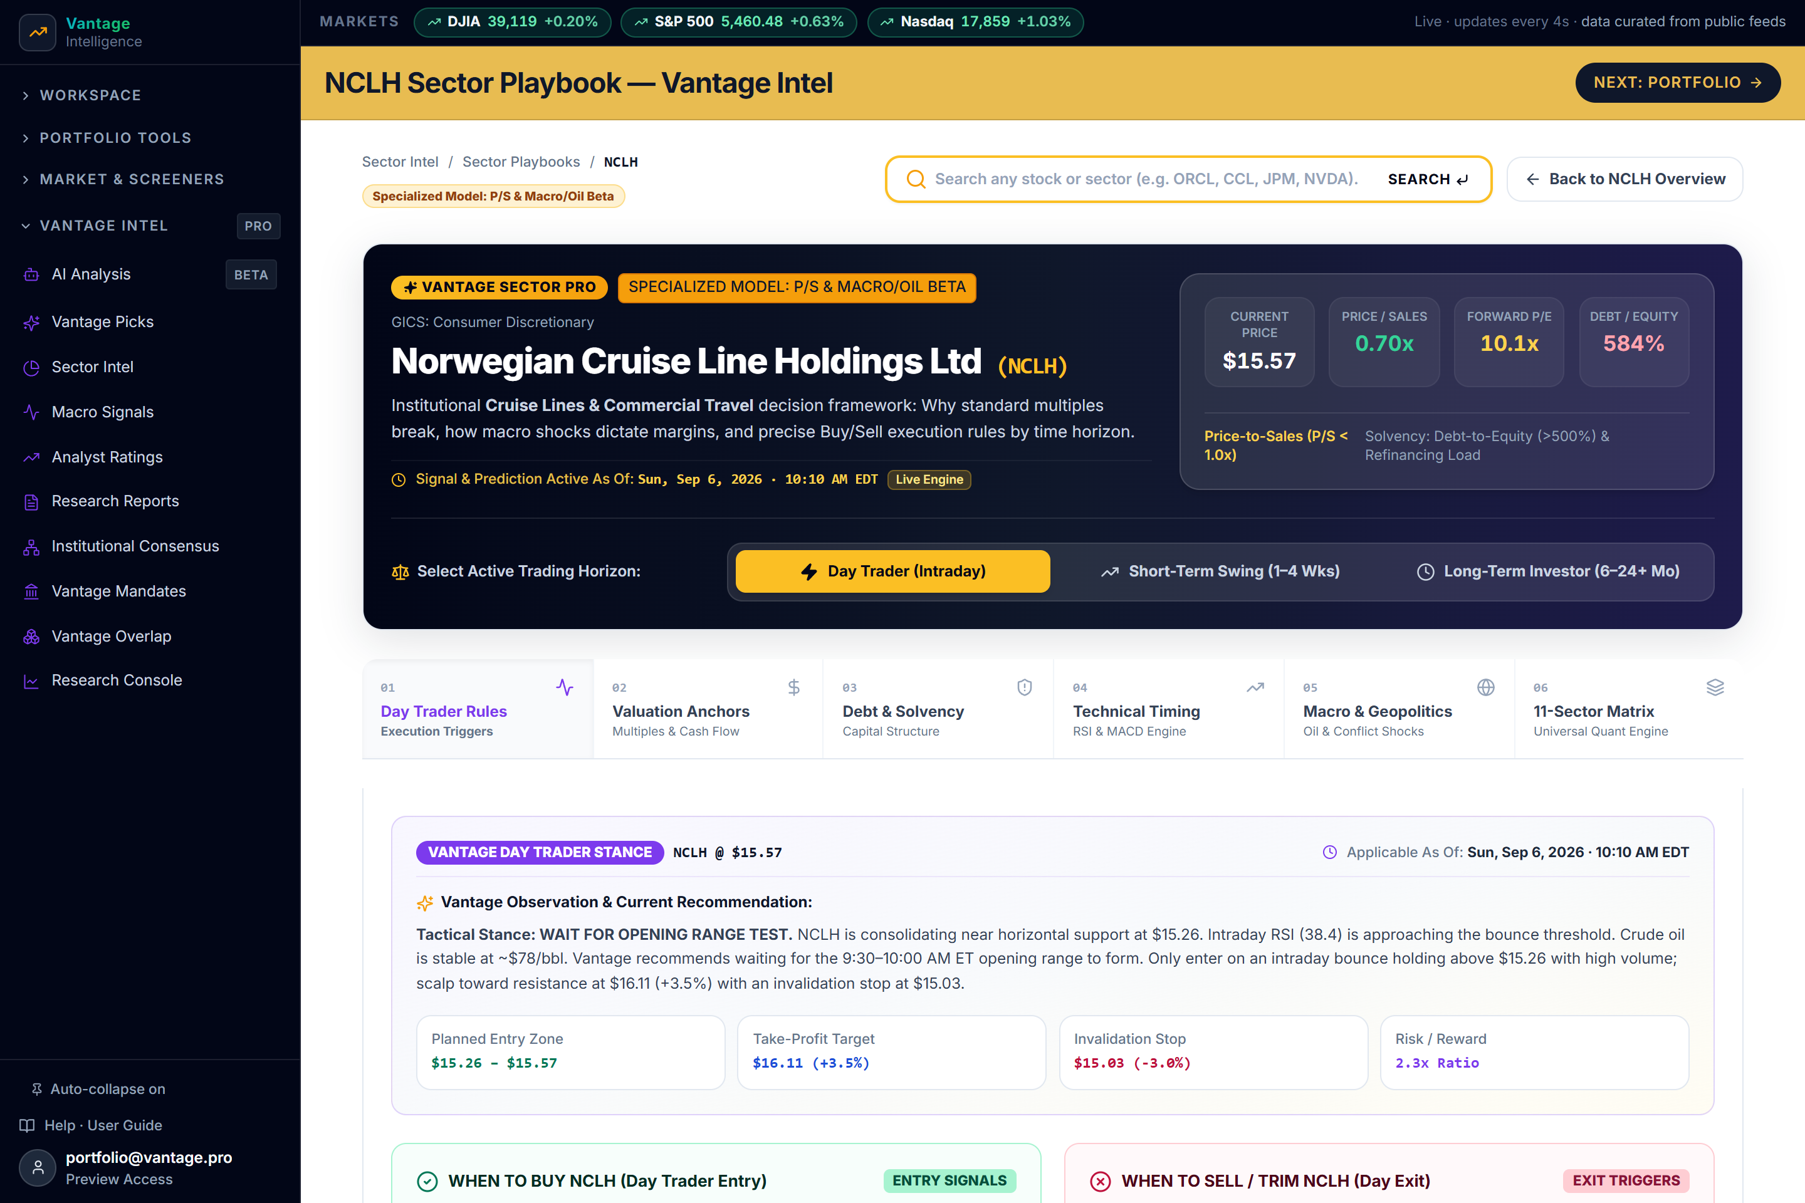Click the Invalidation Stop $15.03 card
Image resolution: width=1805 pixels, height=1203 pixels.
pyautogui.click(x=1213, y=1053)
